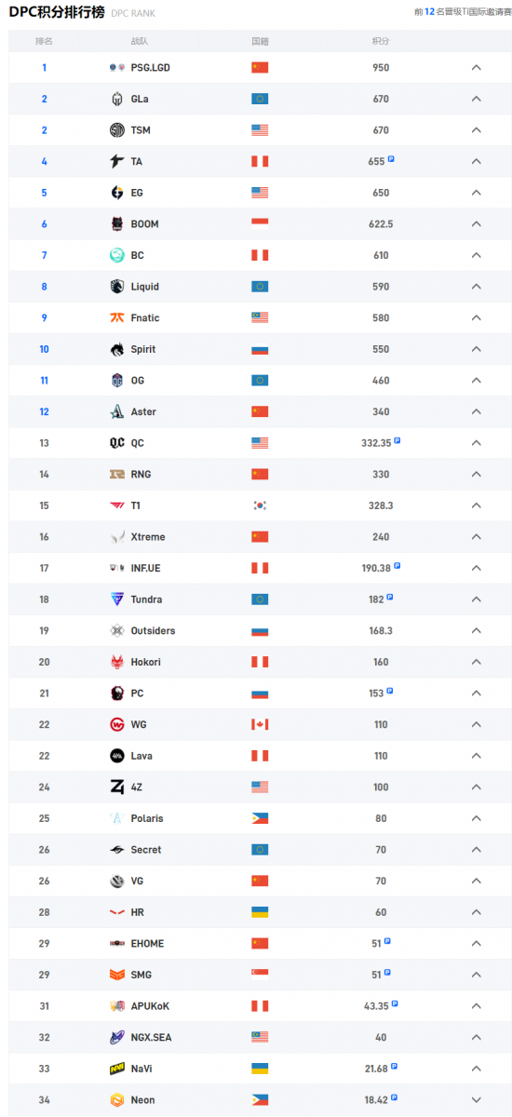Click the 战队 team column header

pyautogui.click(x=140, y=41)
